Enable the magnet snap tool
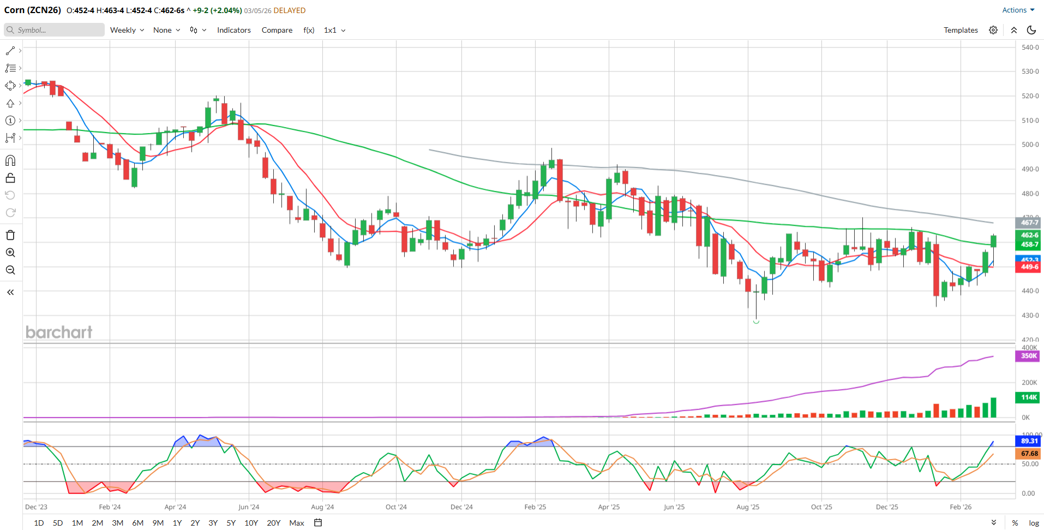This screenshot has width=1044, height=530. coord(10,160)
